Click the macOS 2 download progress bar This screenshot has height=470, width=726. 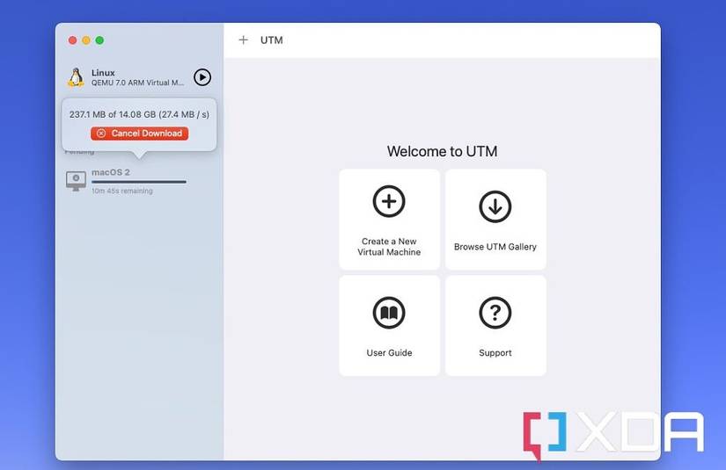139,182
